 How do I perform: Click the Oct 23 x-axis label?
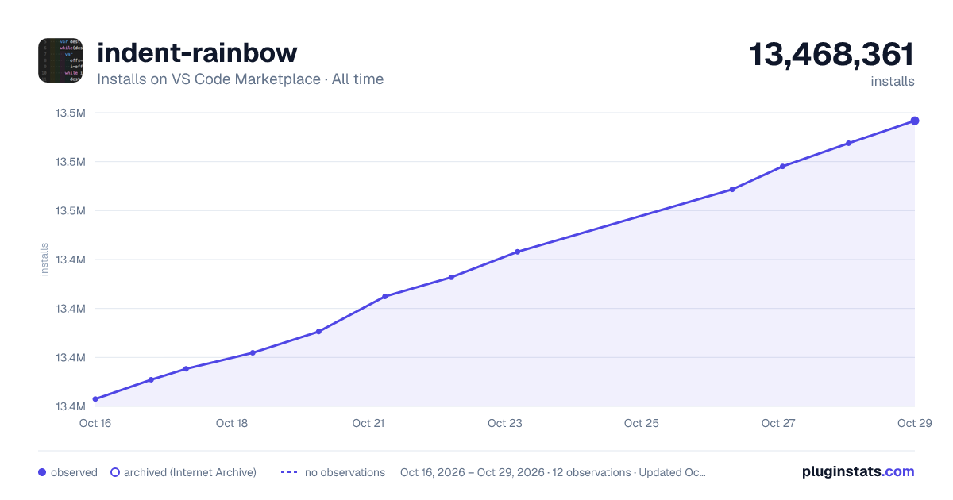[x=505, y=423]
